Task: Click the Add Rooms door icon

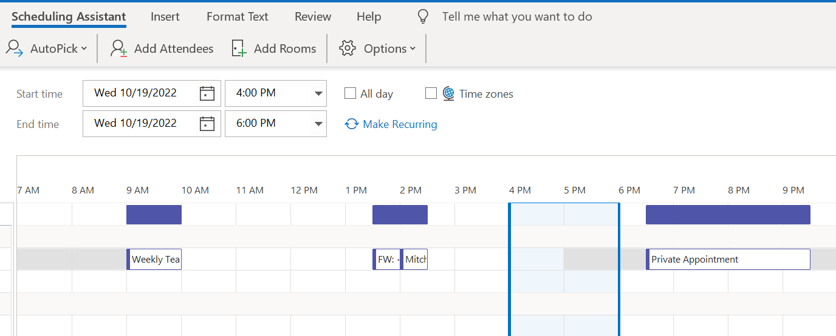Action: click(239, 49)
